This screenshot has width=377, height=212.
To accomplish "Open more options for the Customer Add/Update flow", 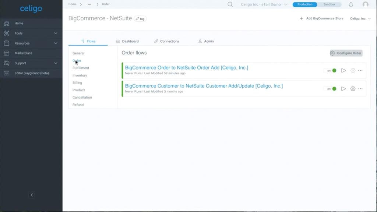I will click(x=360, y=89).
